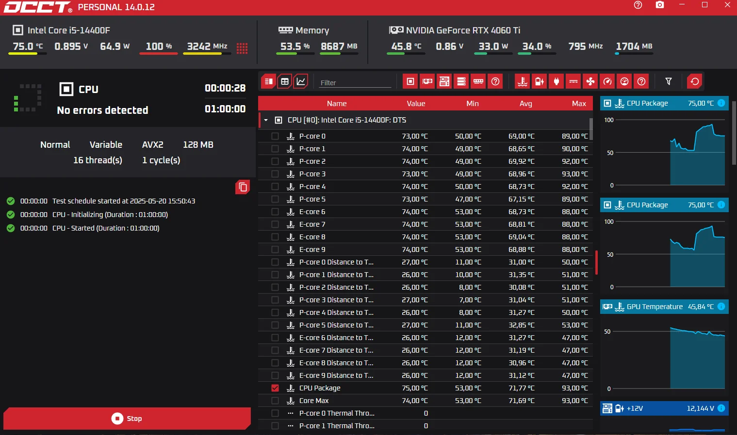Screen dimensions: 737x435
Task: Click into the Filter text field
Action: pos(355,82)
